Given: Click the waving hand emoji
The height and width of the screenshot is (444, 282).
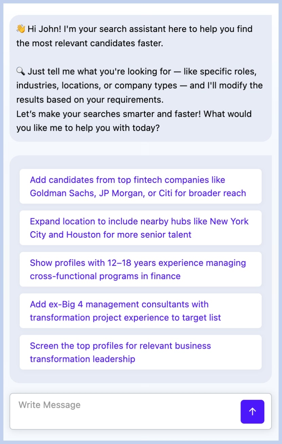Looking at the screenshot, I should 21,29.
